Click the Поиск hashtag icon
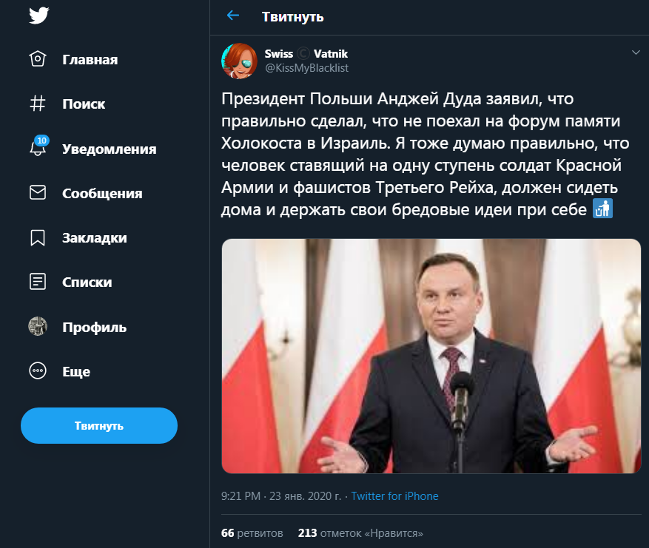Viewport: 649px width, 548px height. point(38,104)
